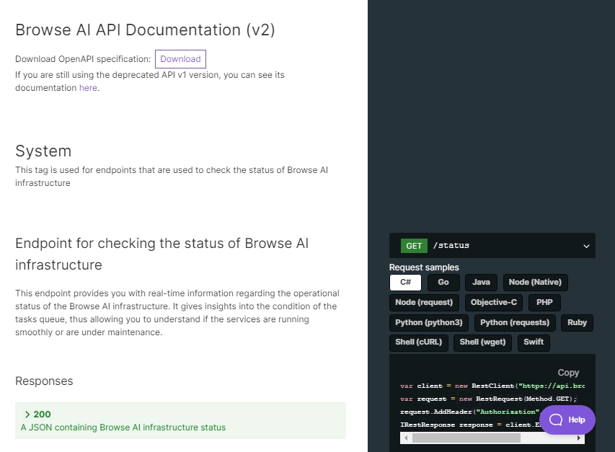
Task: Click the code sample scrollbar right arrow
Action: click(x=579, y=438)
